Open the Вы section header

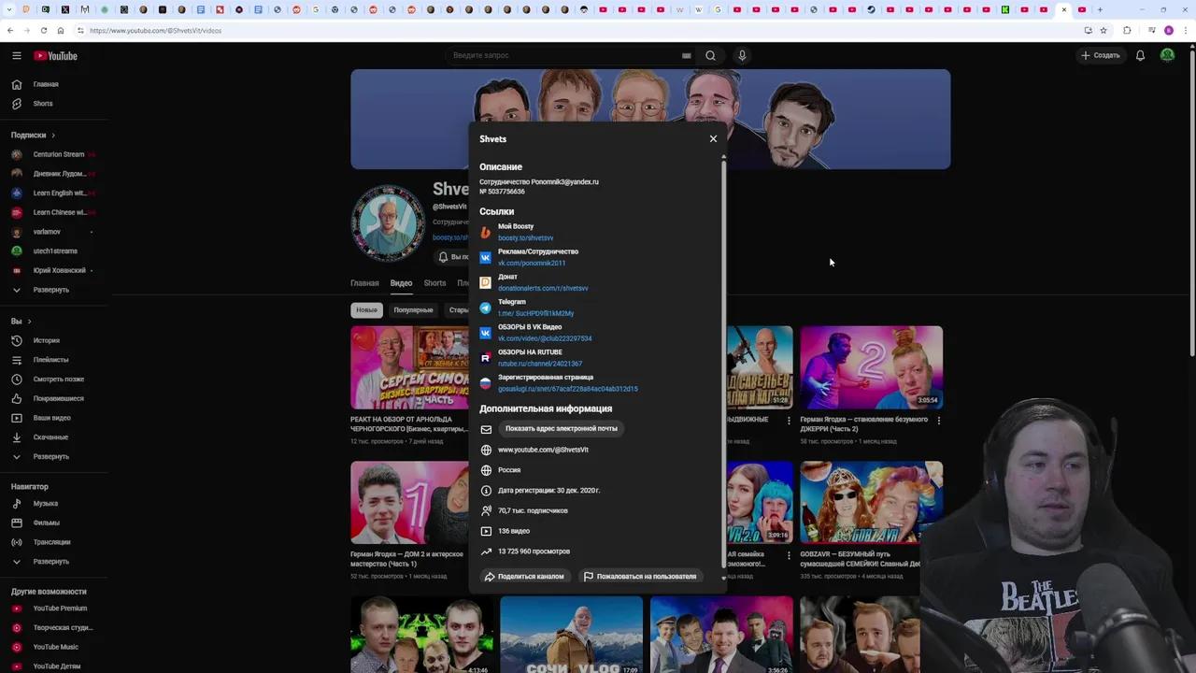point(21,321)
